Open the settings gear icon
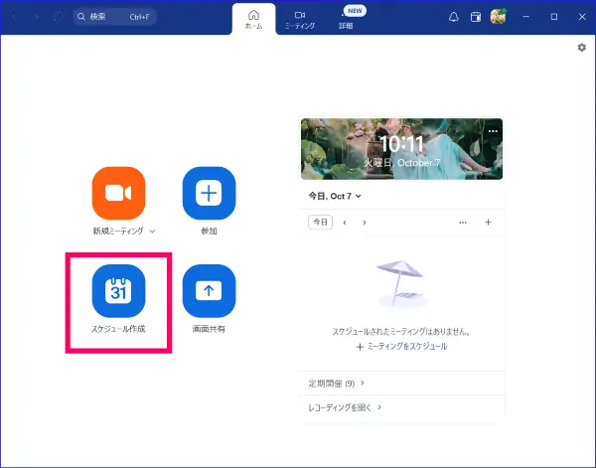596x468 pixels. (582, 48)
